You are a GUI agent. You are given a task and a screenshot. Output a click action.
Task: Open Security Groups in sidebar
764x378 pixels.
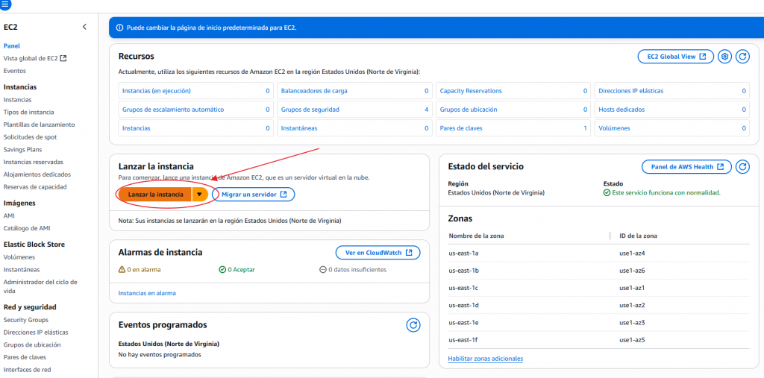pyautogui.click(x=26, y=320)
